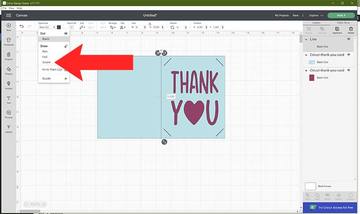Open the Edit dropdown
Image resolution: width=360 pixels, height=214 pixels.
82,27
